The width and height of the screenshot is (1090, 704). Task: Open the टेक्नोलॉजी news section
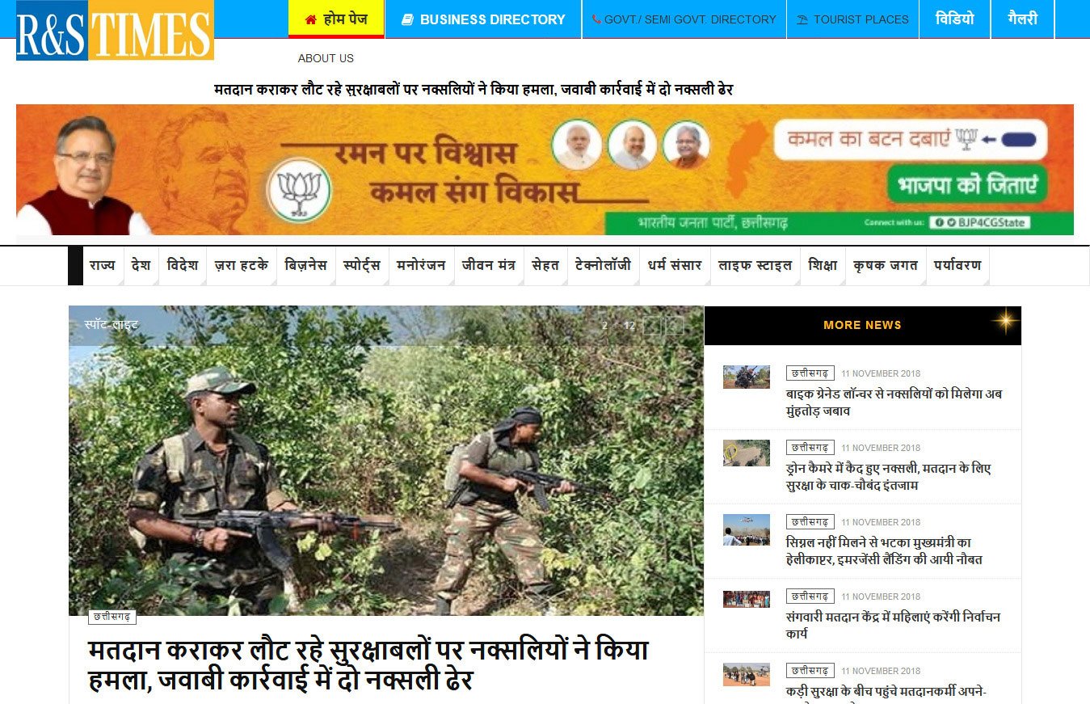pyautogui.click(x=603, y=265)
